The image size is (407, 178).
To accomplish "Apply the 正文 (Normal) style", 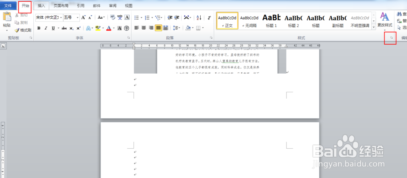I will pyautogui.click(x=227, y=20).
